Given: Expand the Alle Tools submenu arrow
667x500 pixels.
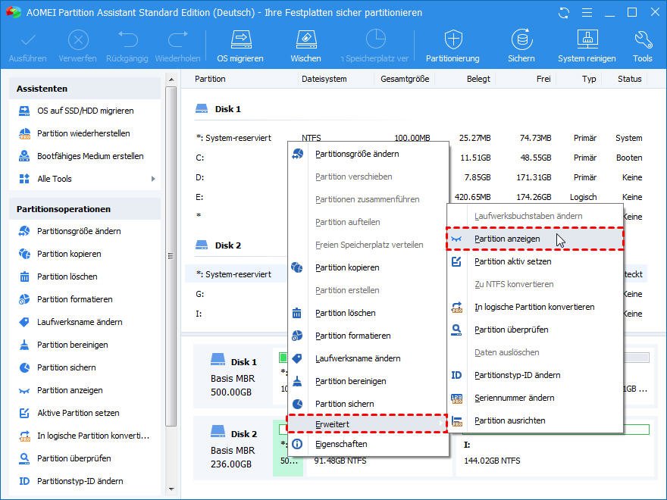Looking at the screenshot, I should [x=153, y=179].
